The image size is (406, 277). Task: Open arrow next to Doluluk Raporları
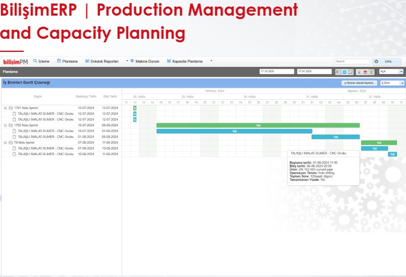[127, 61]
